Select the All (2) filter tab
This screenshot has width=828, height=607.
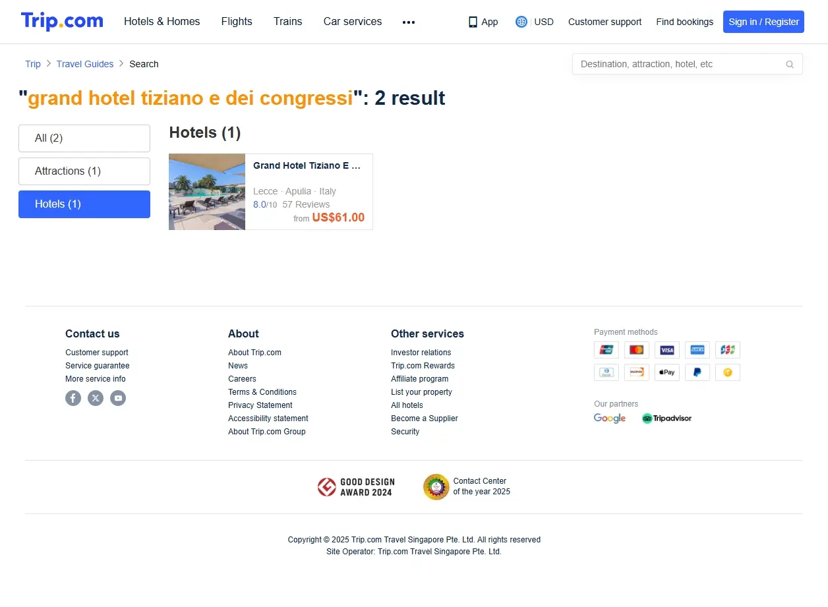(x=84, y=138)
